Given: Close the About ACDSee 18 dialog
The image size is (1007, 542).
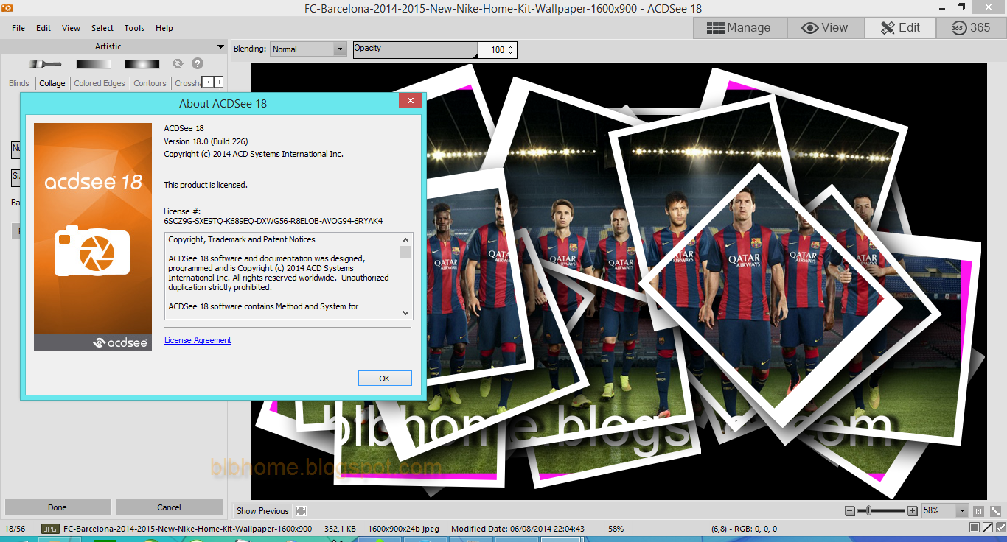Looking at the screenshot, I should coord(410,101).
